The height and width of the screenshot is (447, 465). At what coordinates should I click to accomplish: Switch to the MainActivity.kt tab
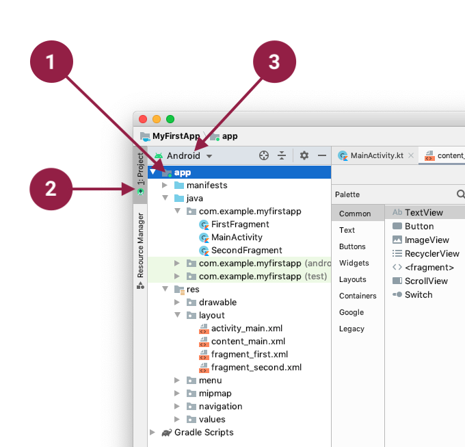click(x=377, y=156)
